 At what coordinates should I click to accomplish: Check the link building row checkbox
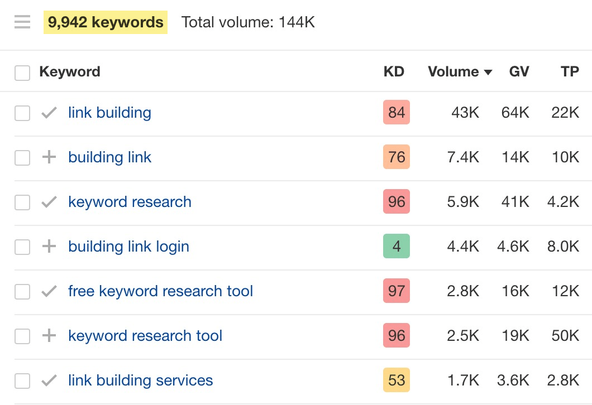pyautogui.click(x=22, y=113)
